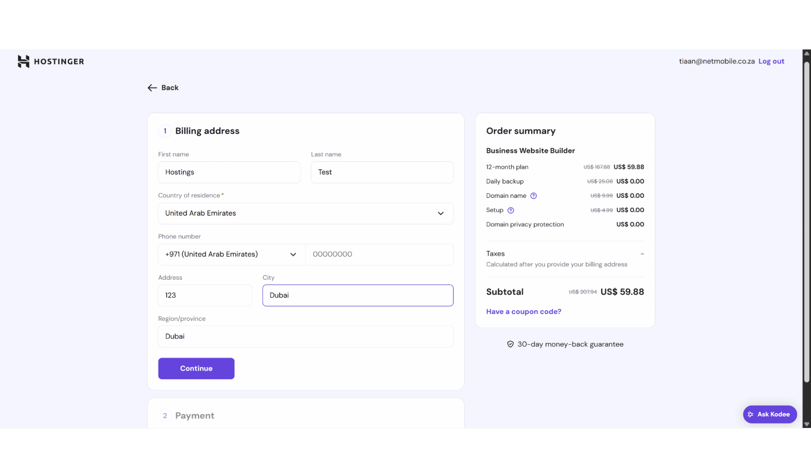This screenshot has height=456, width=811.
Task: Click the page scrollbar down arrow
Action: [807, 424]
